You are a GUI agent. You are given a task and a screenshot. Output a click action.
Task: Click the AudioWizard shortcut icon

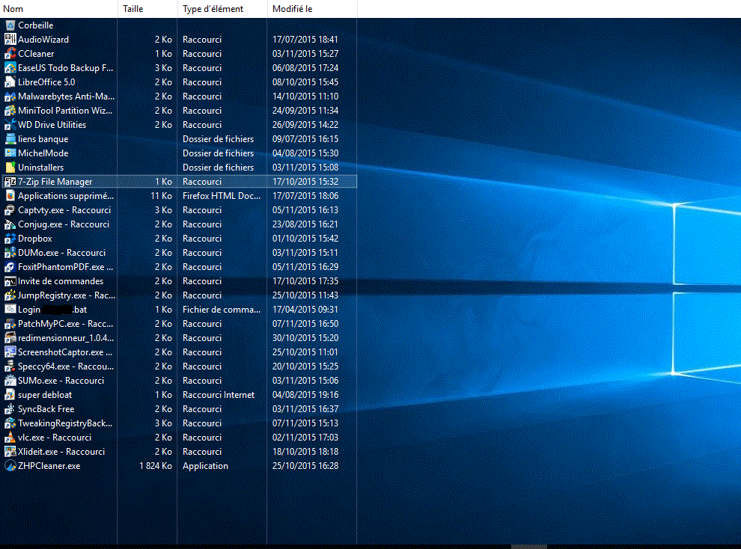click(10, 40)
